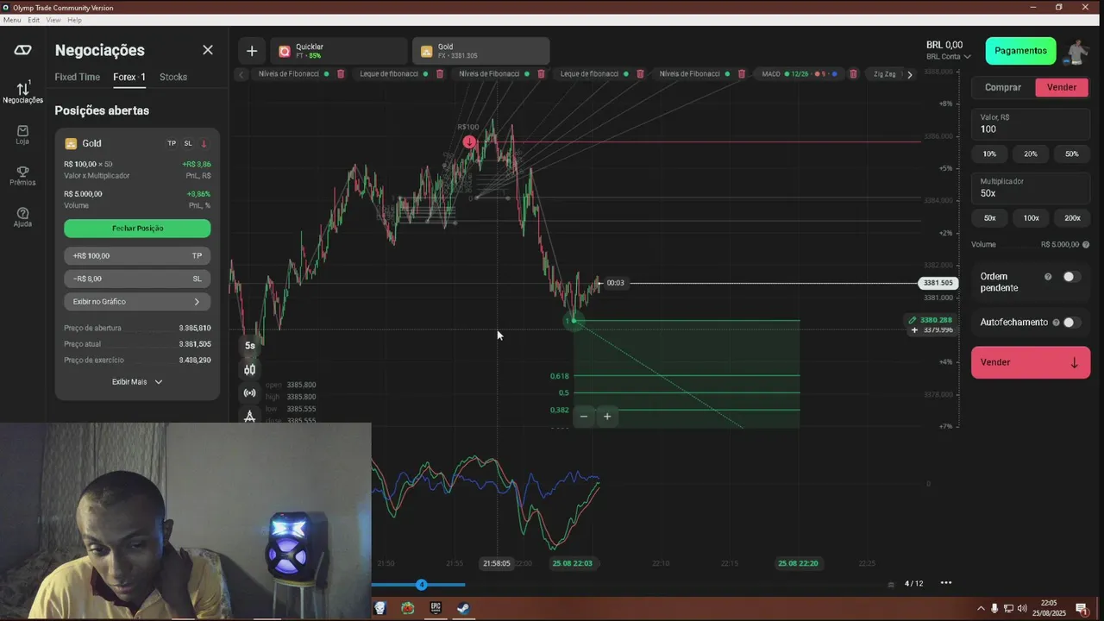Click the red down-arrow on Gold position
This screenshot has height=621, width=1104.
tap(204, 143)
